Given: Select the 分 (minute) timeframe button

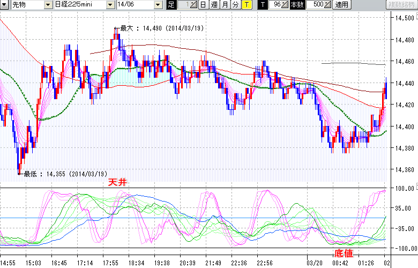Looking at the screenshot, I should 235,5.
